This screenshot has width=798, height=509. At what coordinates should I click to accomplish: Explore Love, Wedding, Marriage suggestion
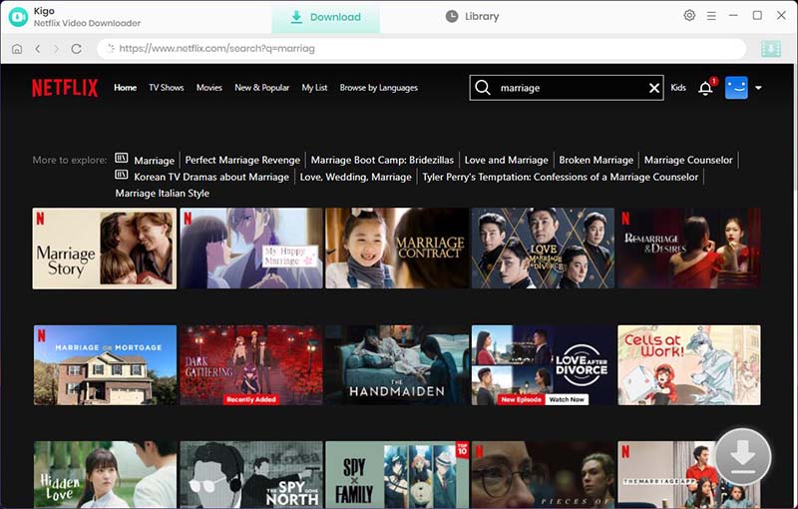point(356,177)
